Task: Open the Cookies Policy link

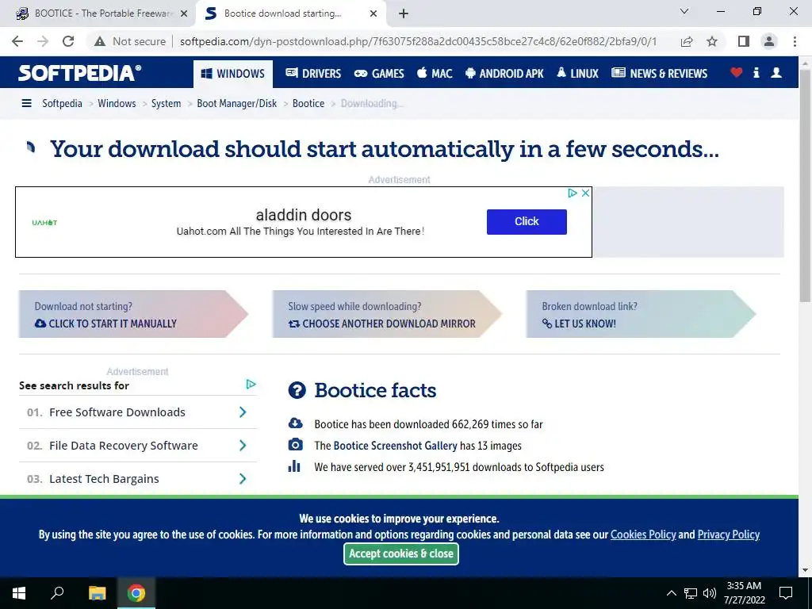Action: (x=643, y=534)
